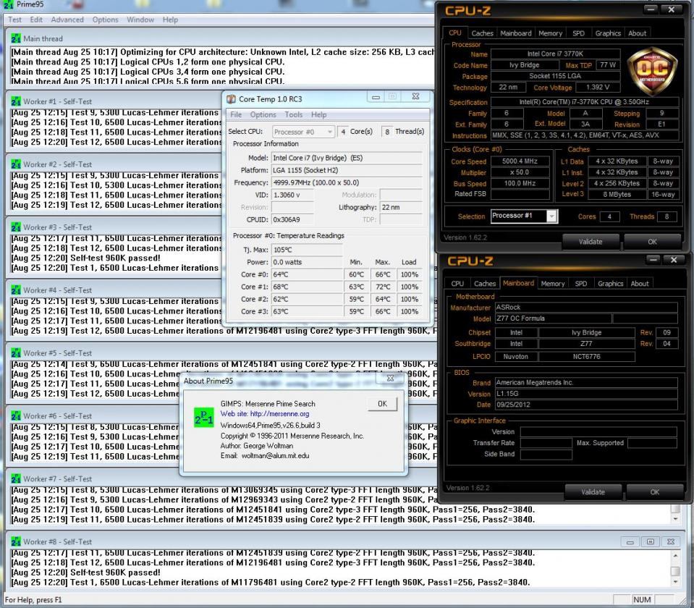
Task: Maximize the Worker #8 child window
Action: [650, 541]
